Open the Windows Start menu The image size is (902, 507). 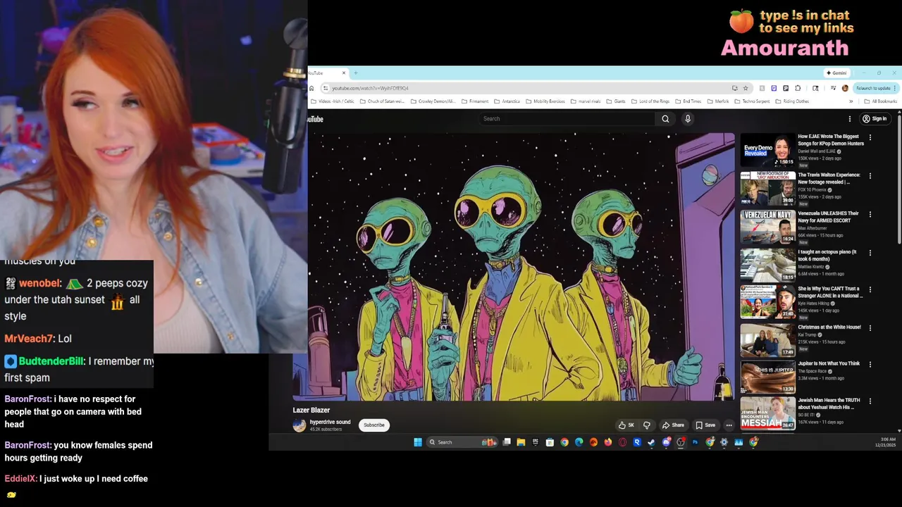418,442
